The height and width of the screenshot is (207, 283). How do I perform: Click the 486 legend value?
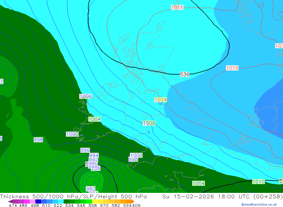[x=23, y=205]
